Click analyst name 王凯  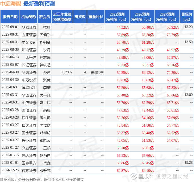pos(47,148)
